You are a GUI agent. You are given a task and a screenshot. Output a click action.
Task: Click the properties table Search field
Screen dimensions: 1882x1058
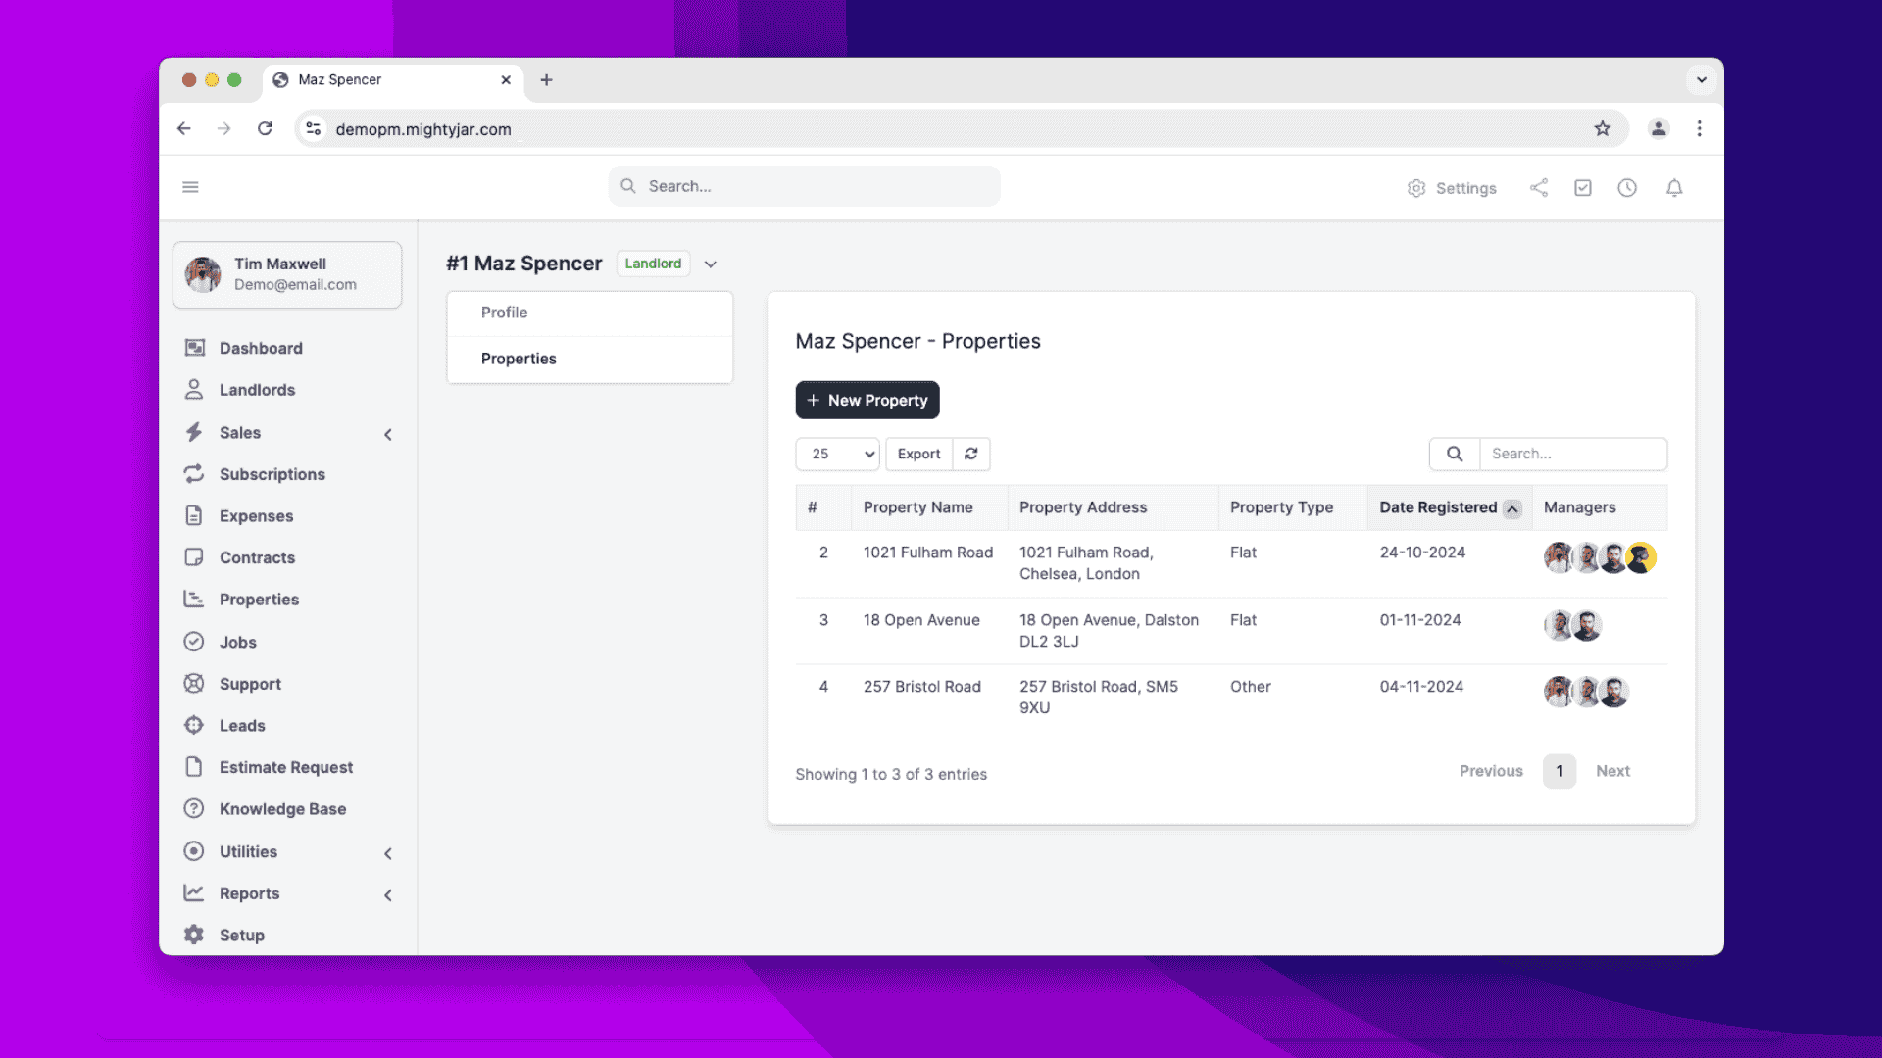click(1573, 454)
